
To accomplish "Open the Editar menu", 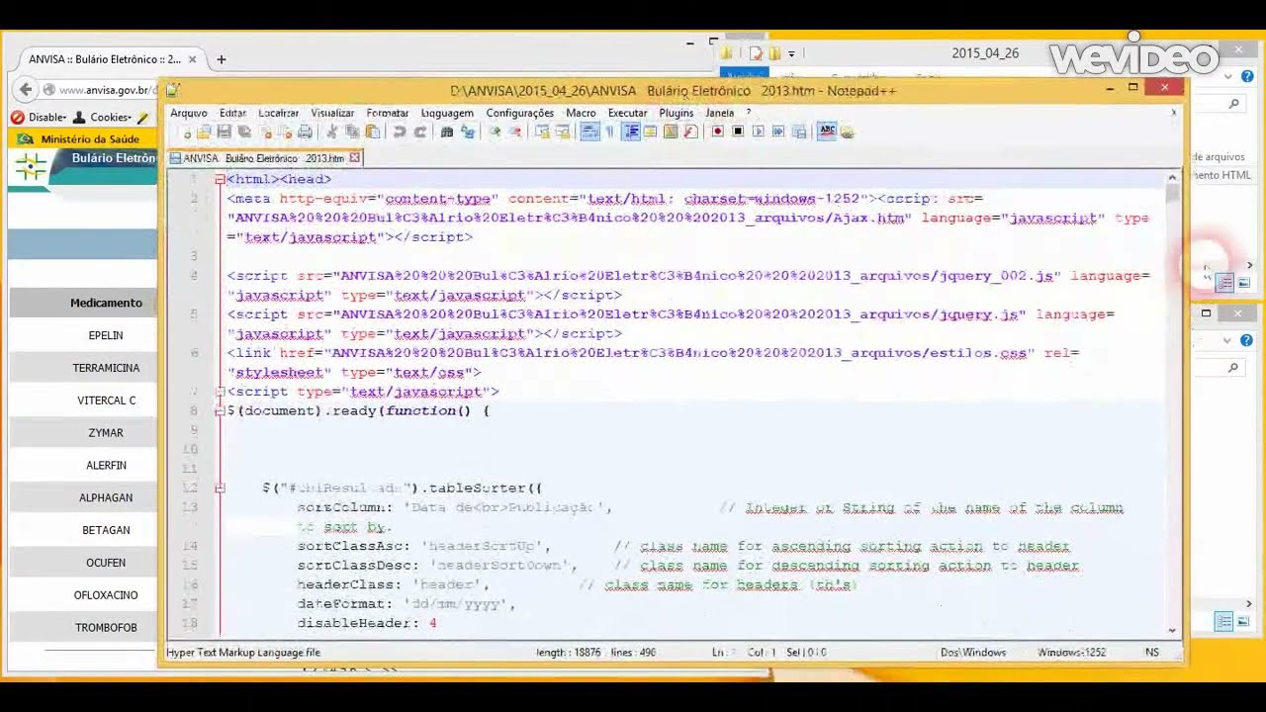I will (x=232, y=113).
